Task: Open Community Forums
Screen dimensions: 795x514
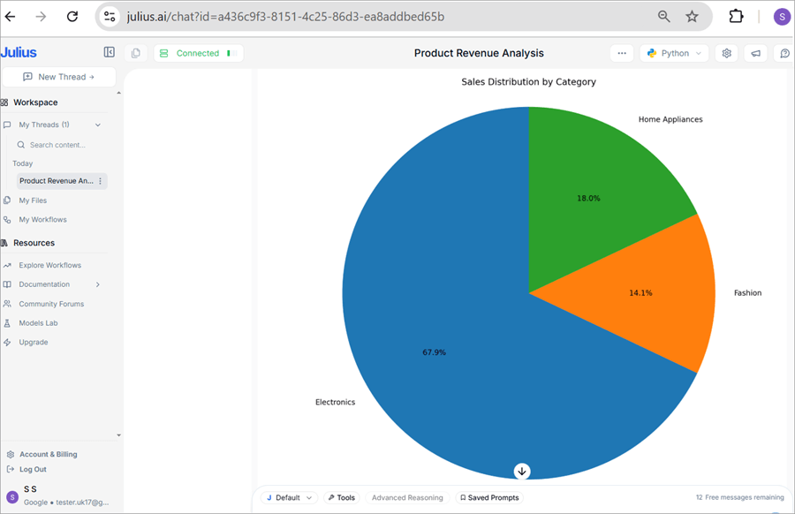Action: (x=53, y=303)
